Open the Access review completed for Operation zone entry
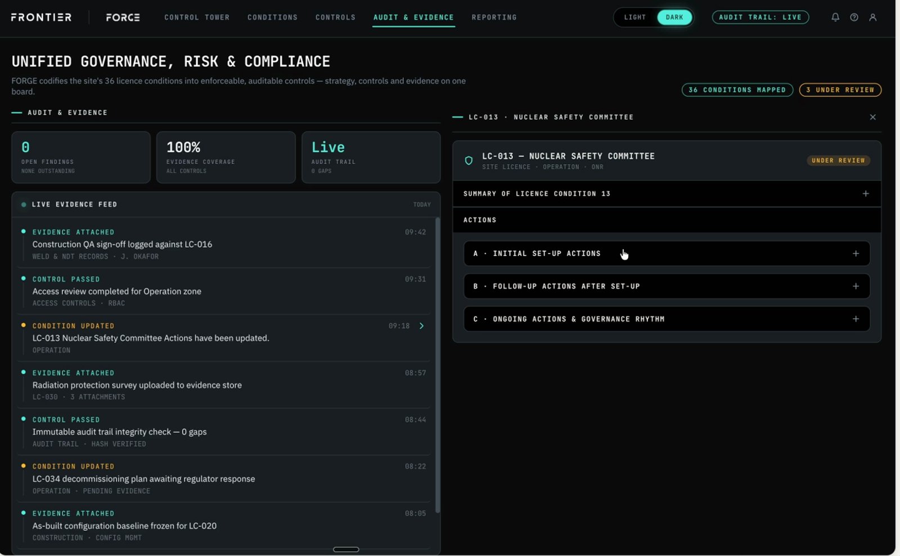This screenshot has width=900, height=556. point(224,291)
